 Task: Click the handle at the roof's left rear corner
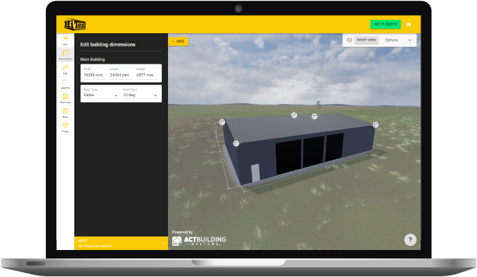(222, 122)
